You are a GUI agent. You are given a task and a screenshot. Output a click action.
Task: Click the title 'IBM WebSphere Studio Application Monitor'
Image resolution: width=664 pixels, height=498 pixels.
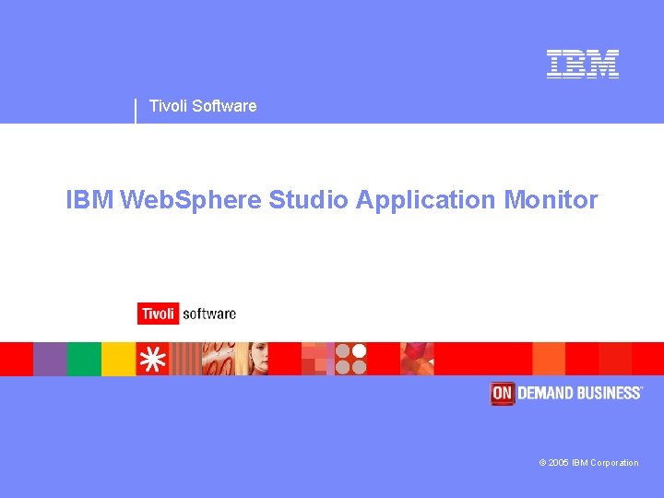pyautogui.click(x=332, y=199)
